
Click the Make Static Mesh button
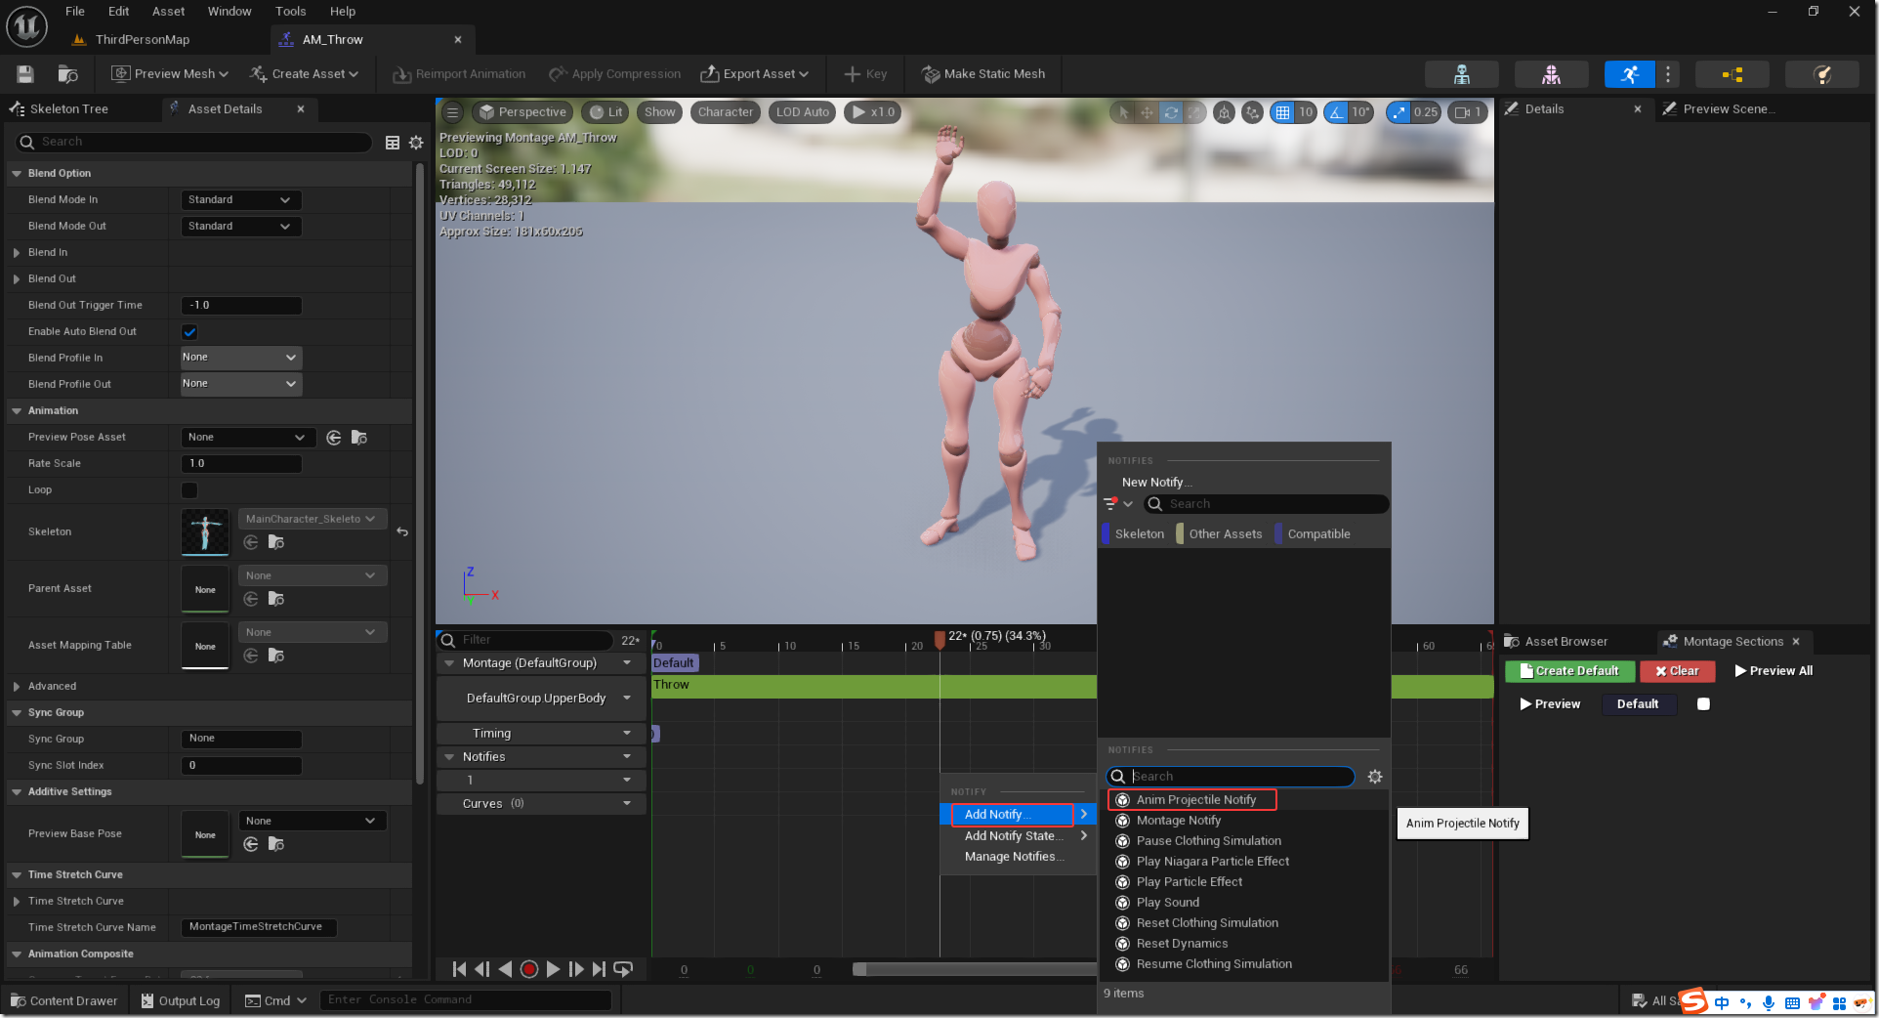[x=983, y=74]
